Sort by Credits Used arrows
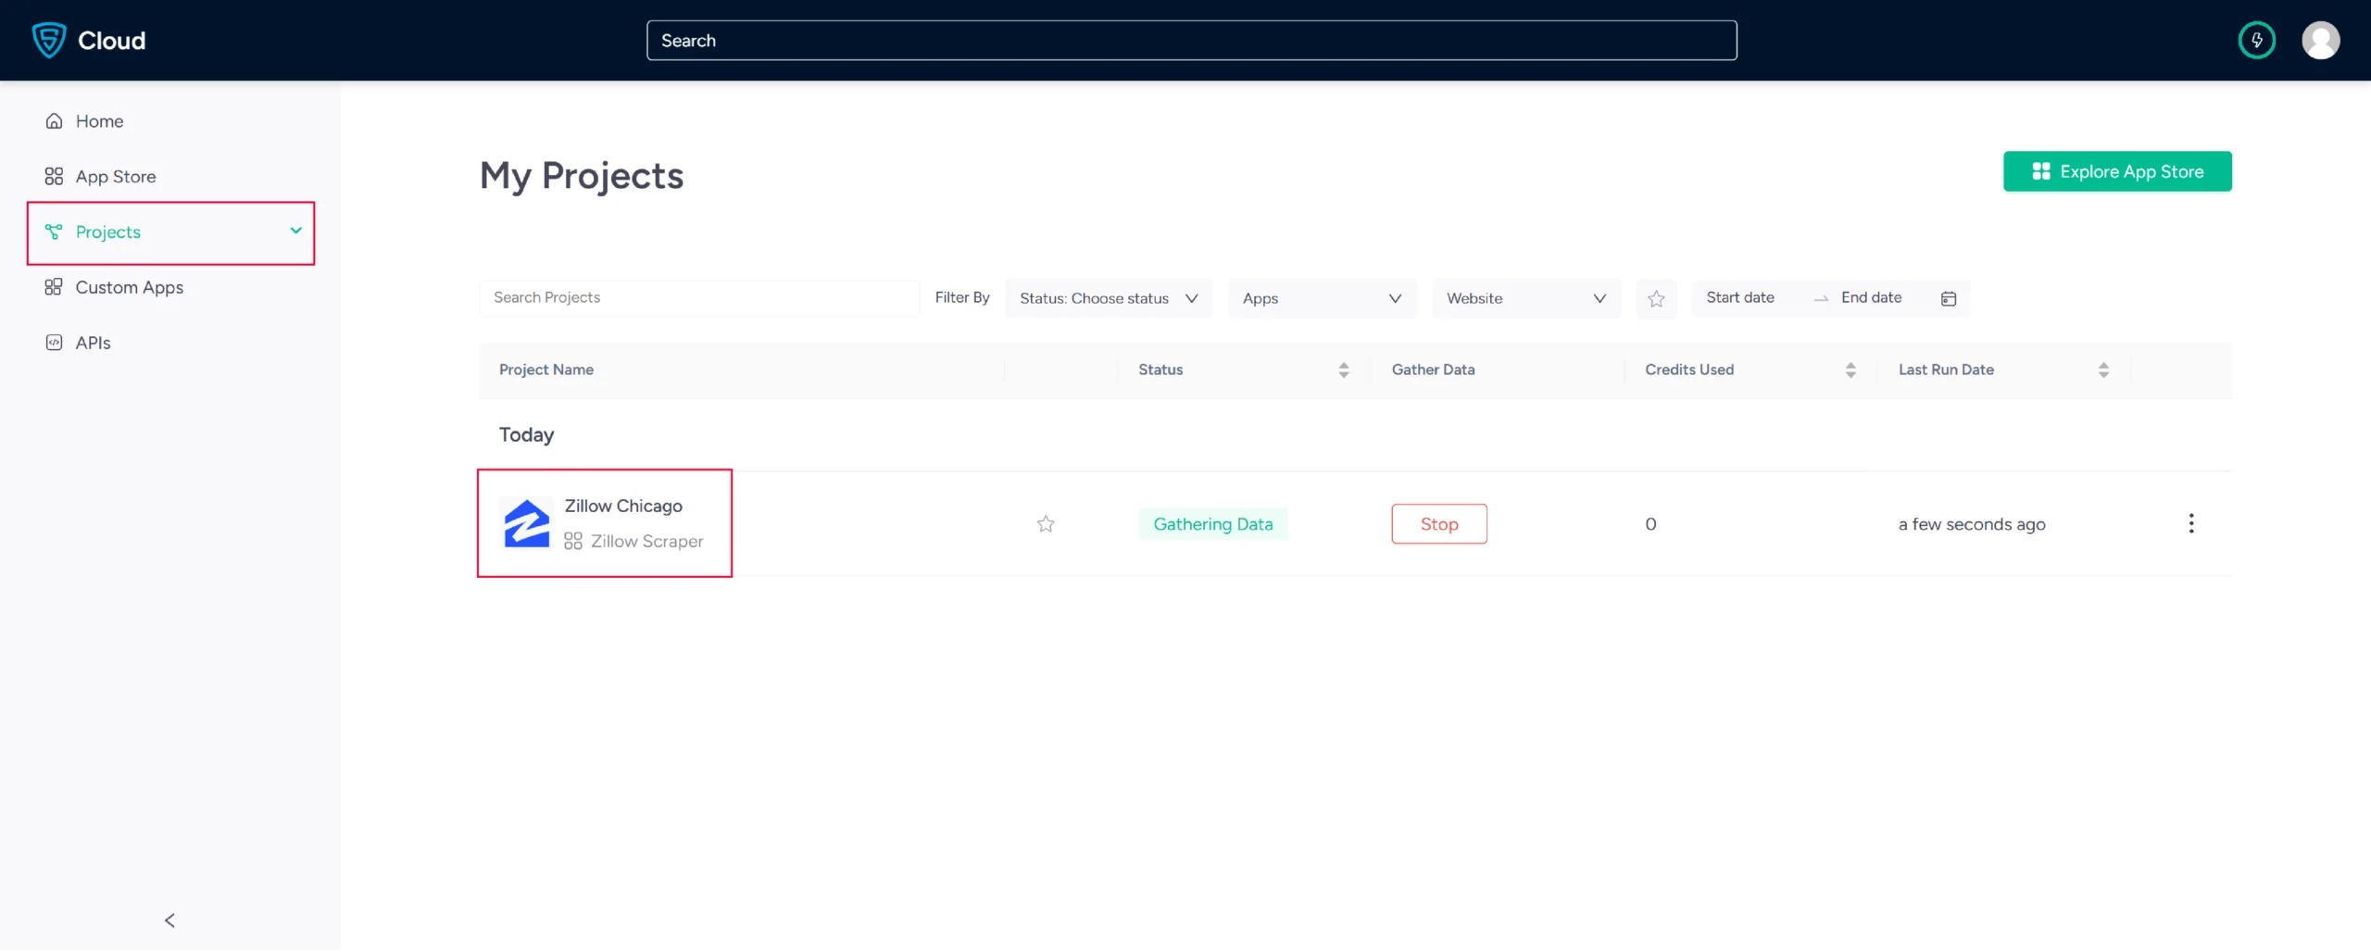The width and height of the screenshot is (2371, 952). click(1850, 370)
